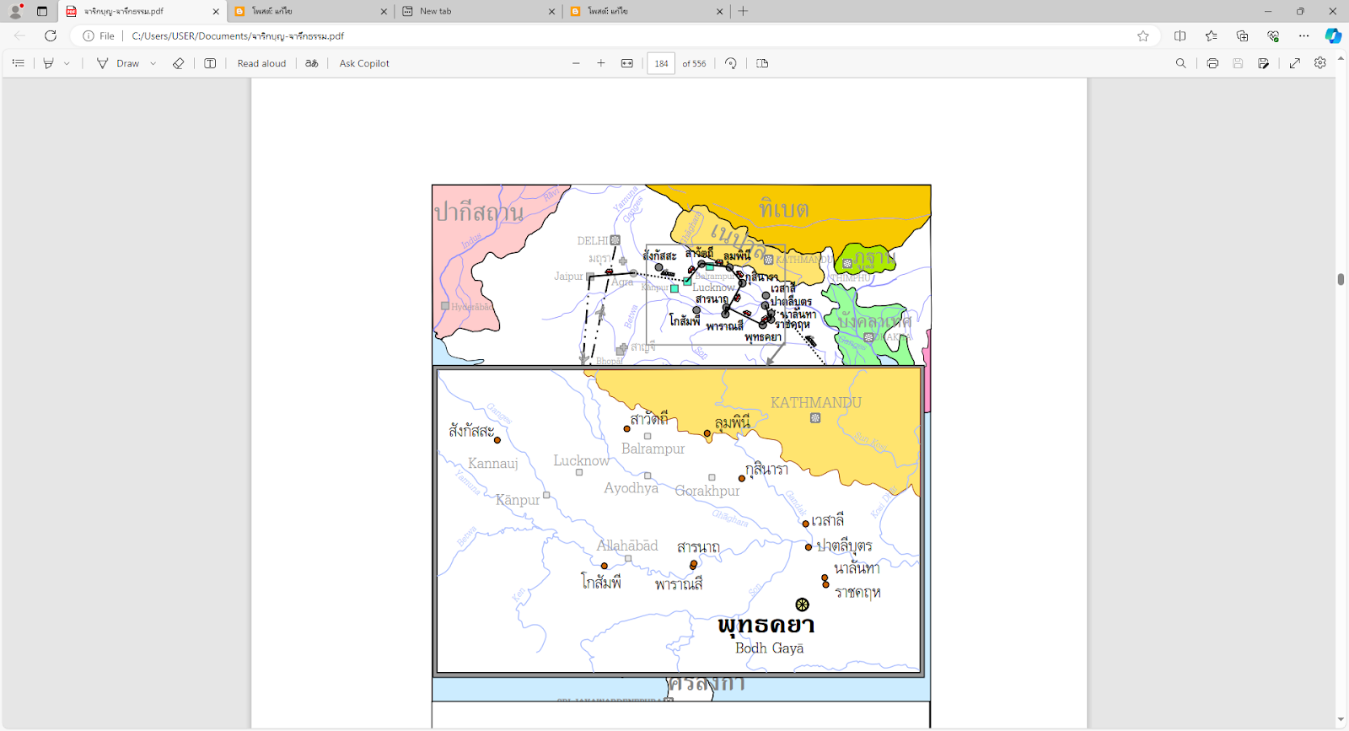Toggle Edge split screen view
1349x731 pixels.
(1180, 35)
